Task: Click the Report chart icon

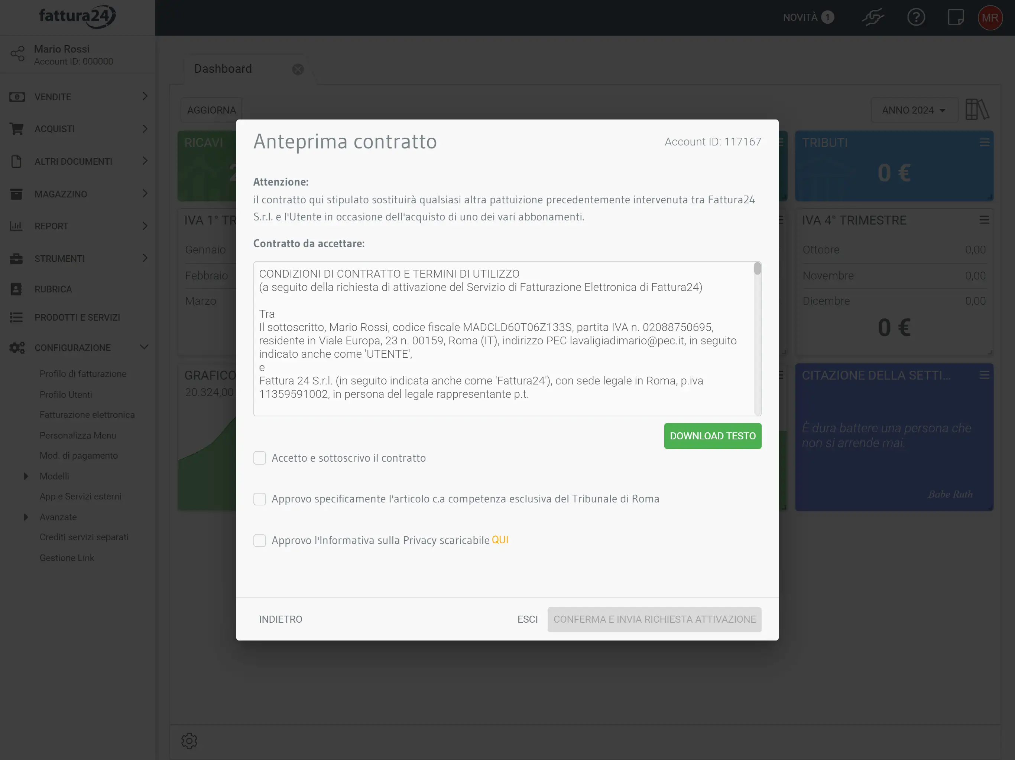Action: 16,226
